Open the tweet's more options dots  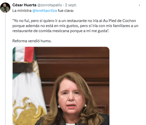139,5
